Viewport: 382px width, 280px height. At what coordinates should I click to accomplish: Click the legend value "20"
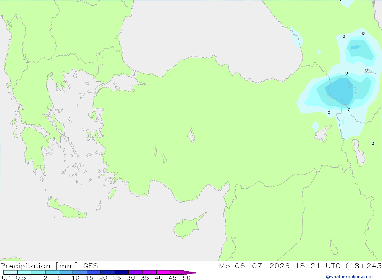(103, 278)
